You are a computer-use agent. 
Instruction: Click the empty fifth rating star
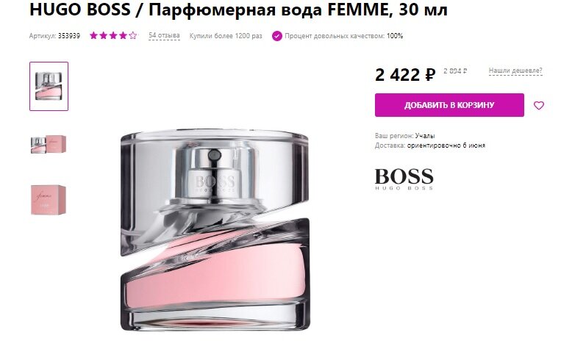(133, 35)
